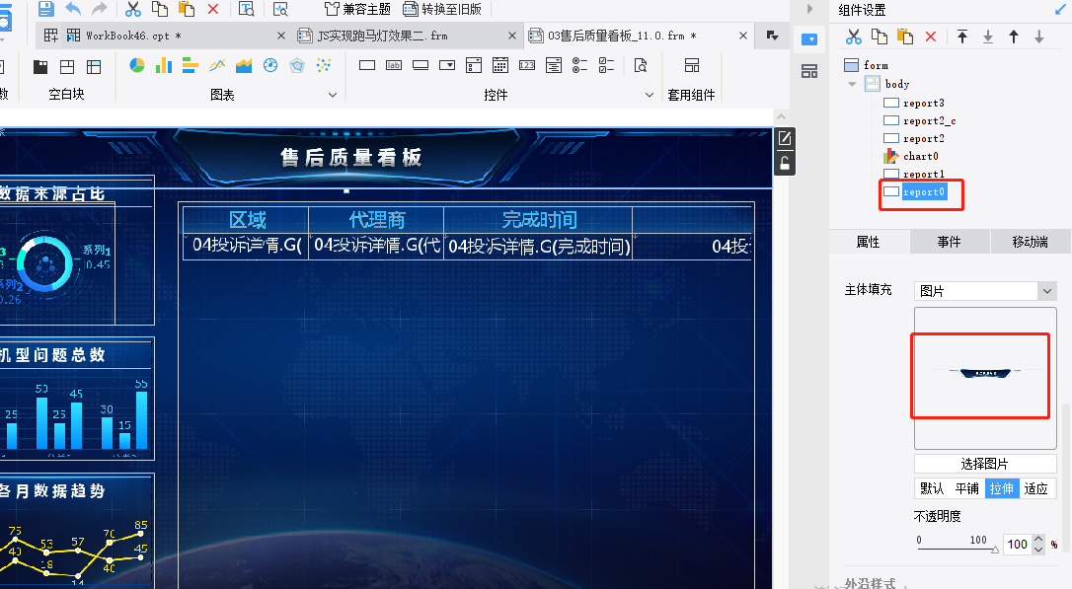This screenshot has width=1072, height=589.
Task: Add a radio button group widget
Action: [579, 65]
